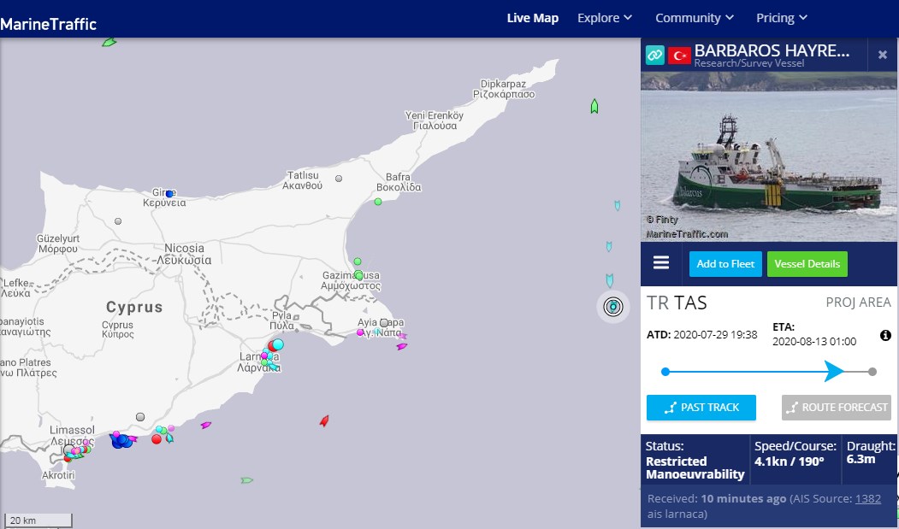Click the gray dot northeast of Limassol

[x=140, y=417]
